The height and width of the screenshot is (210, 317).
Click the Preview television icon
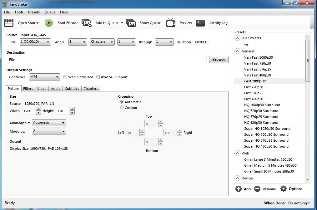pyautogui.click(x=171, y=22)
